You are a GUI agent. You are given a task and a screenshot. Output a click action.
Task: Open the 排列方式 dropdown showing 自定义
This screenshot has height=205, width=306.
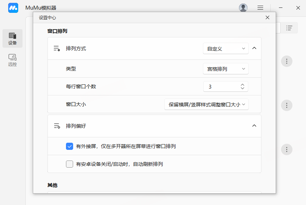tap(225, 48)
